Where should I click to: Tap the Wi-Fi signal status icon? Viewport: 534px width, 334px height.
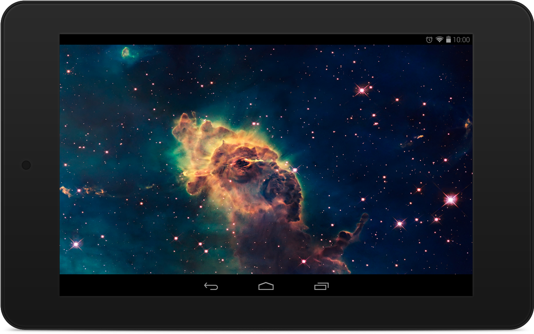click(x=439, y=40)
